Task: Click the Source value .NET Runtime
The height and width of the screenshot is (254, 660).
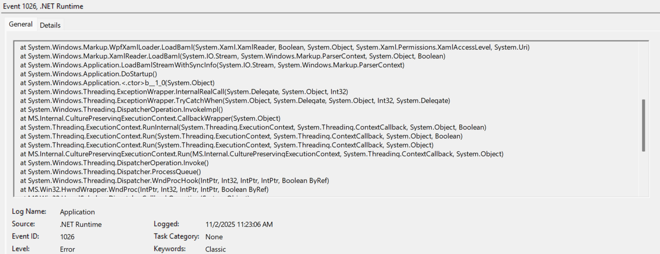Action: (x=81, y=224)
